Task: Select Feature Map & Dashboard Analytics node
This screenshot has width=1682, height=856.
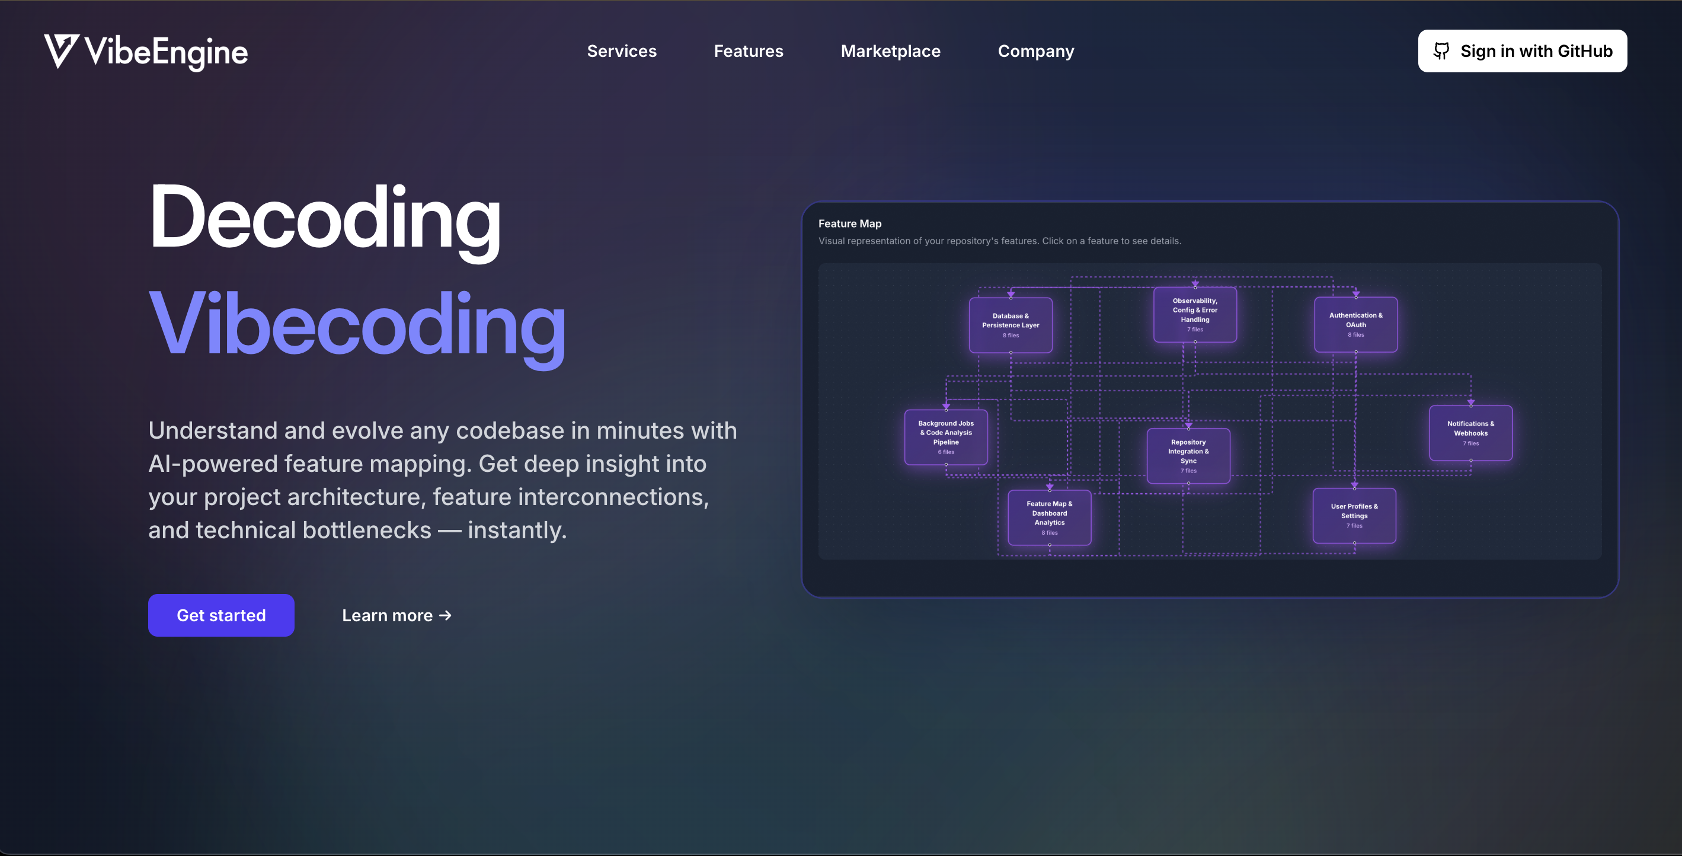Action: tap(1048, 517)
